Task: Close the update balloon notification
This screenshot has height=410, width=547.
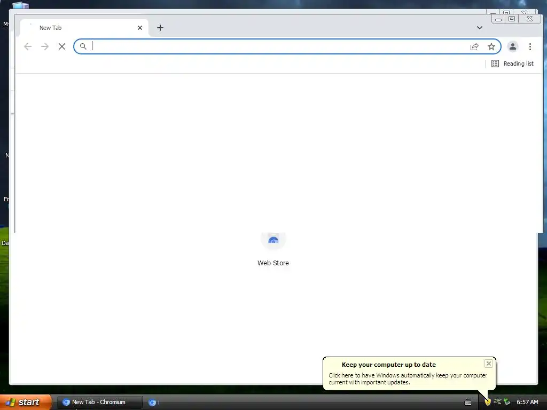Action: tap(488, 364)
